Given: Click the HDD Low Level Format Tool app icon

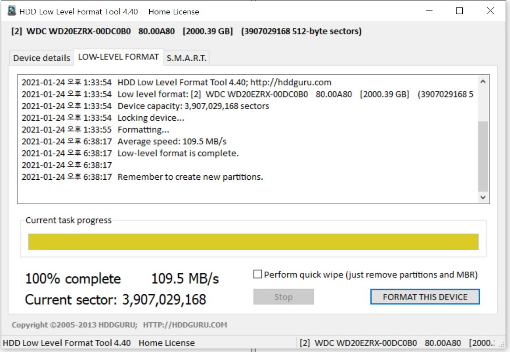Looking at the screenshot, I should tap(12, 11).
